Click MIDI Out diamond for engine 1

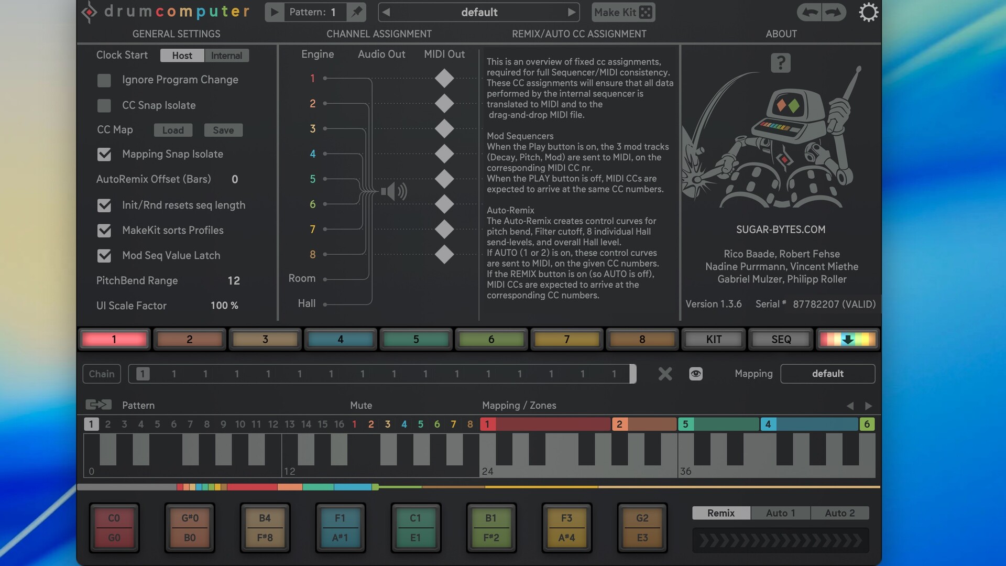tap(444, 79)
